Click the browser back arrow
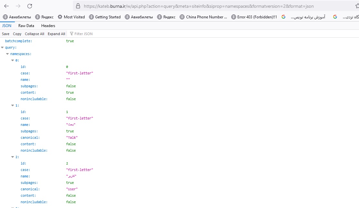 click(6, 6)
